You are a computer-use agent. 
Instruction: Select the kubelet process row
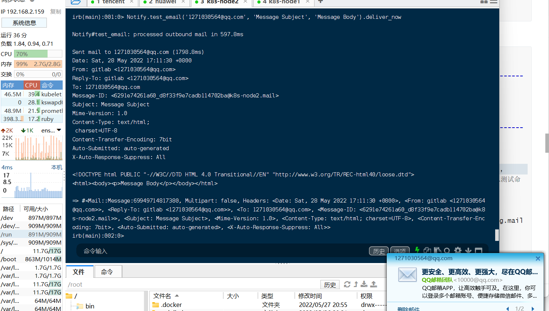pos(32,94)
